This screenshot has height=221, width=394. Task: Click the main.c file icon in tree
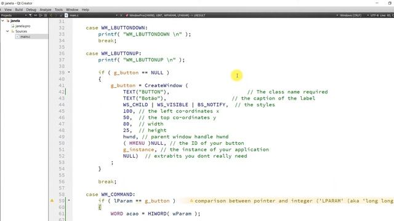(x=17, y=37)
